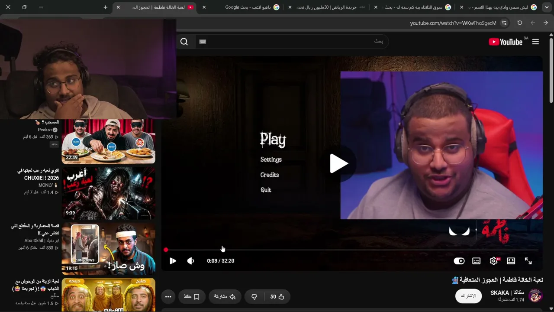554x312 pixels.
Task: Open the tab search dropdown arrow
Action: [x=546, y=7]
